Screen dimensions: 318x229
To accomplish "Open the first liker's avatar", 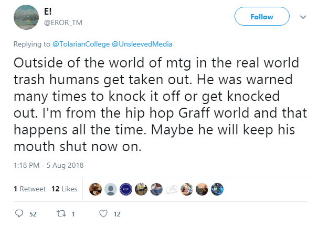I will 96,189.
